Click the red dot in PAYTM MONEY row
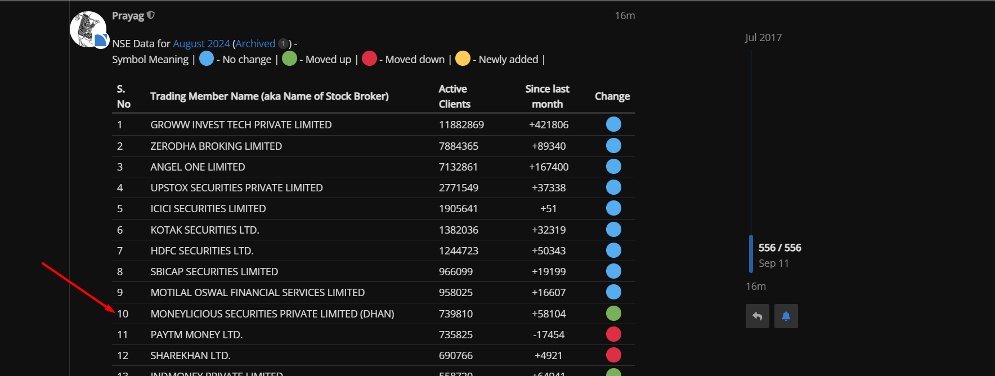The image size is (995, 376). [x=613, y=334]
